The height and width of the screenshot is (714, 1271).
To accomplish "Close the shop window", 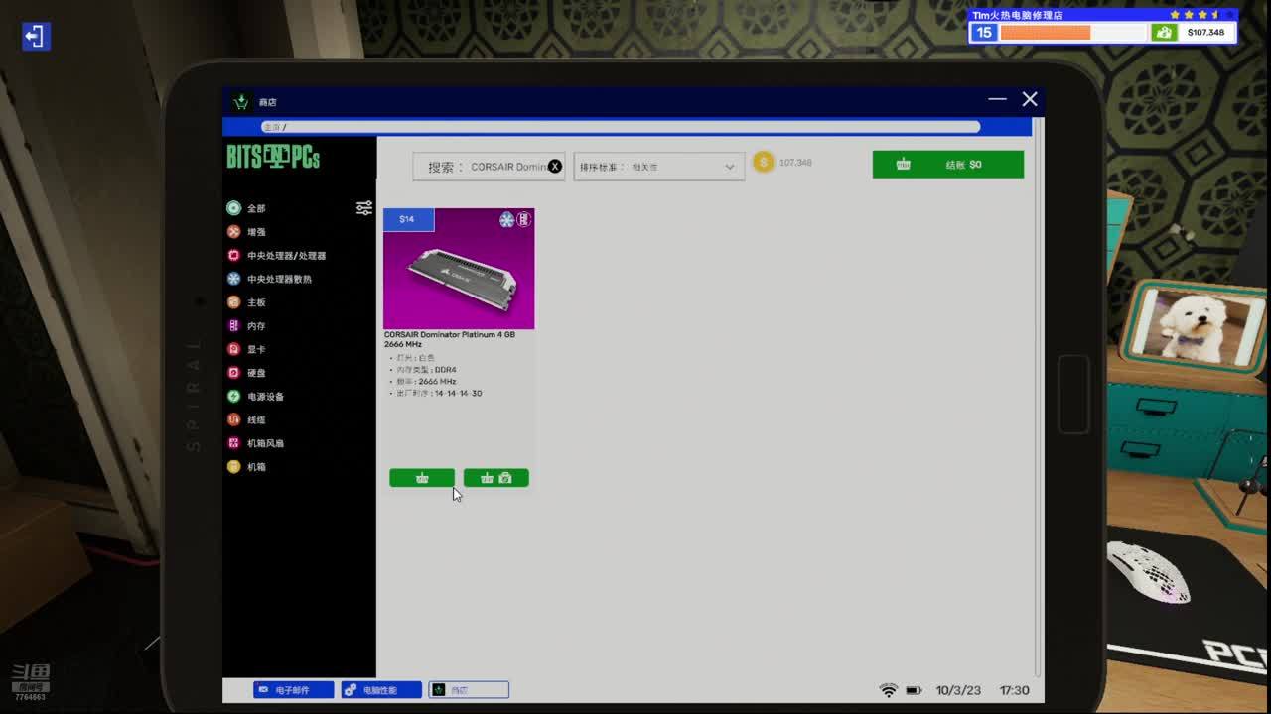I will 1030,99.
